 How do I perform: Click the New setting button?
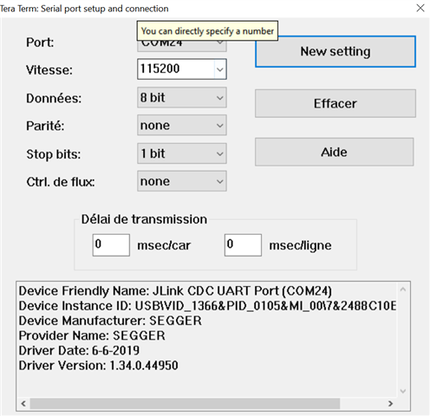pyautogui.click(x=336, y=52)
